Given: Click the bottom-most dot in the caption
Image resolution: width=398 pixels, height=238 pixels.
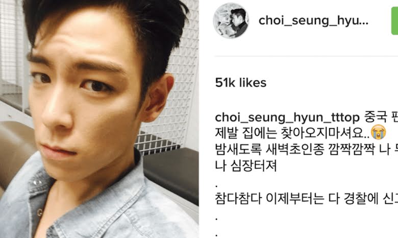Looking at the screenshot, I should point(216,235).
